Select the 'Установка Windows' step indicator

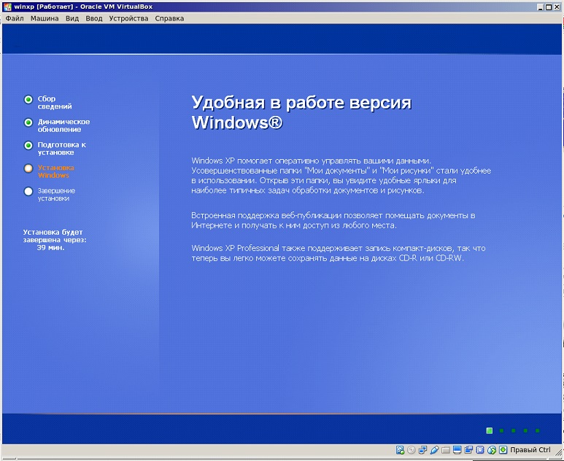coord(28,168)
